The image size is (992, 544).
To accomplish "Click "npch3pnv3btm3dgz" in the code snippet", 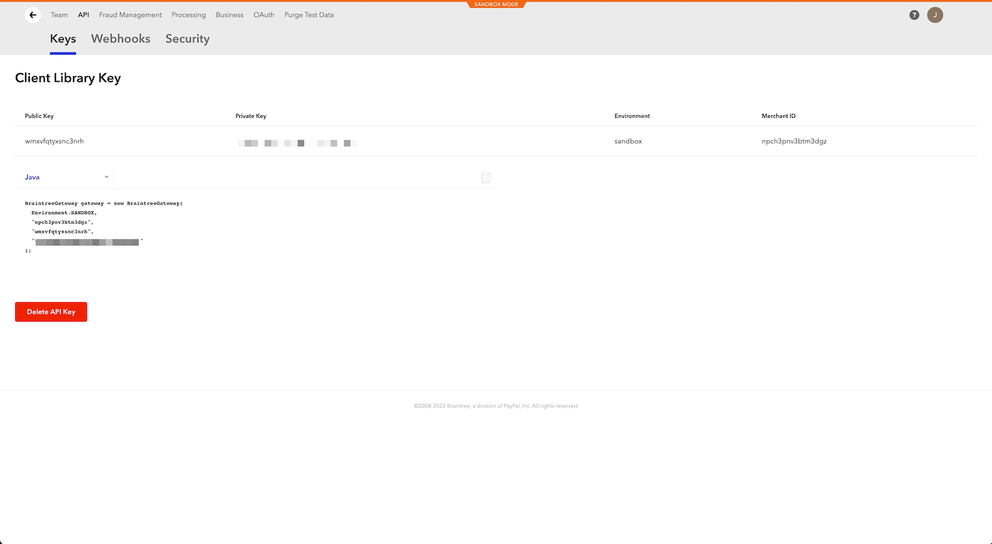I will [62, 222].
